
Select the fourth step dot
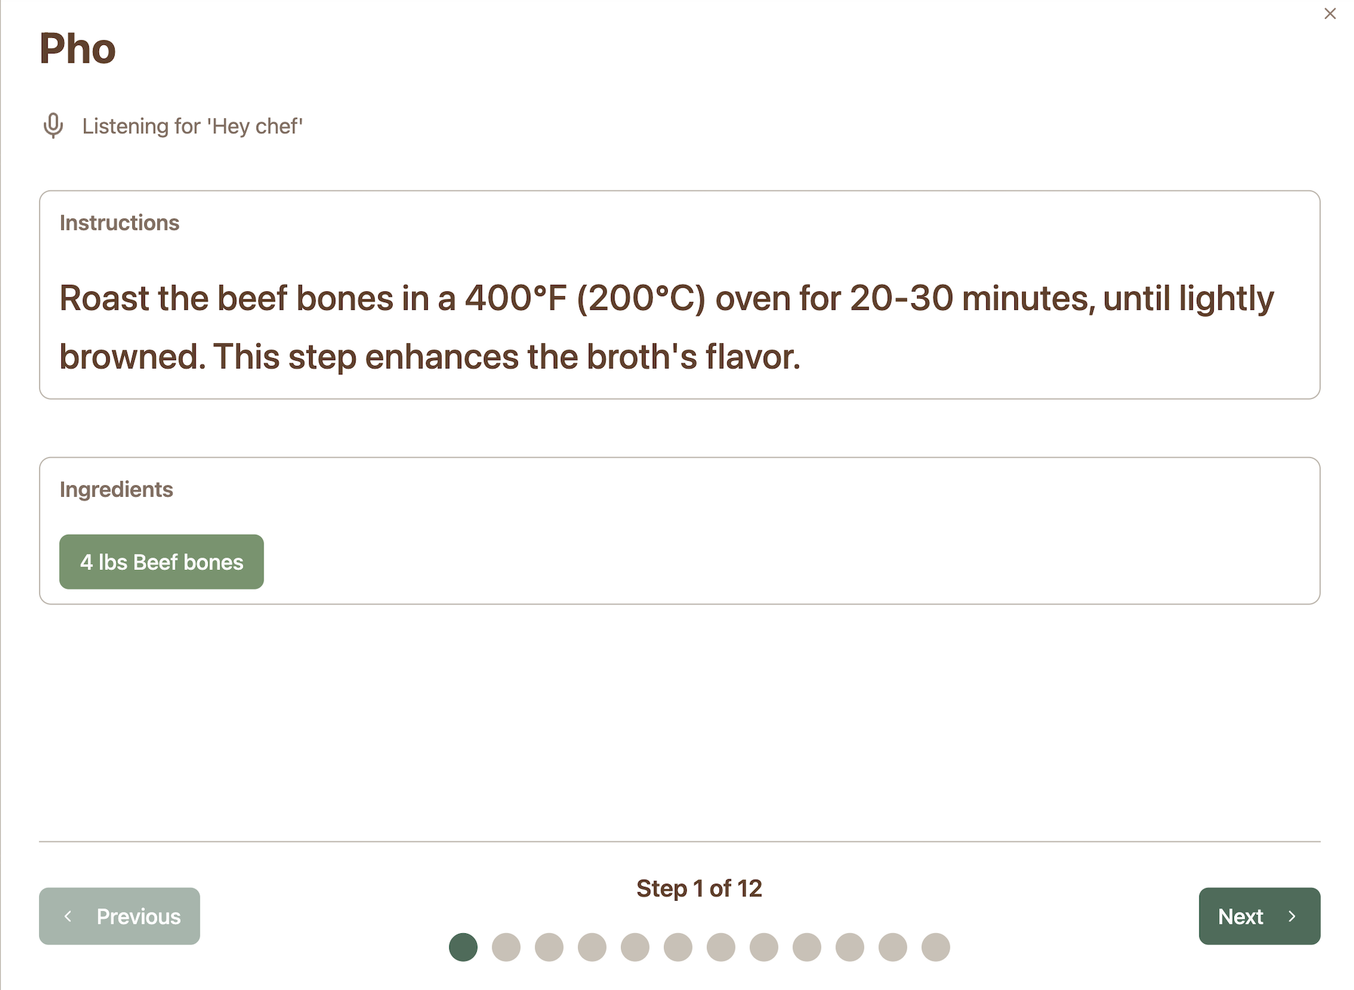(592, 947)
